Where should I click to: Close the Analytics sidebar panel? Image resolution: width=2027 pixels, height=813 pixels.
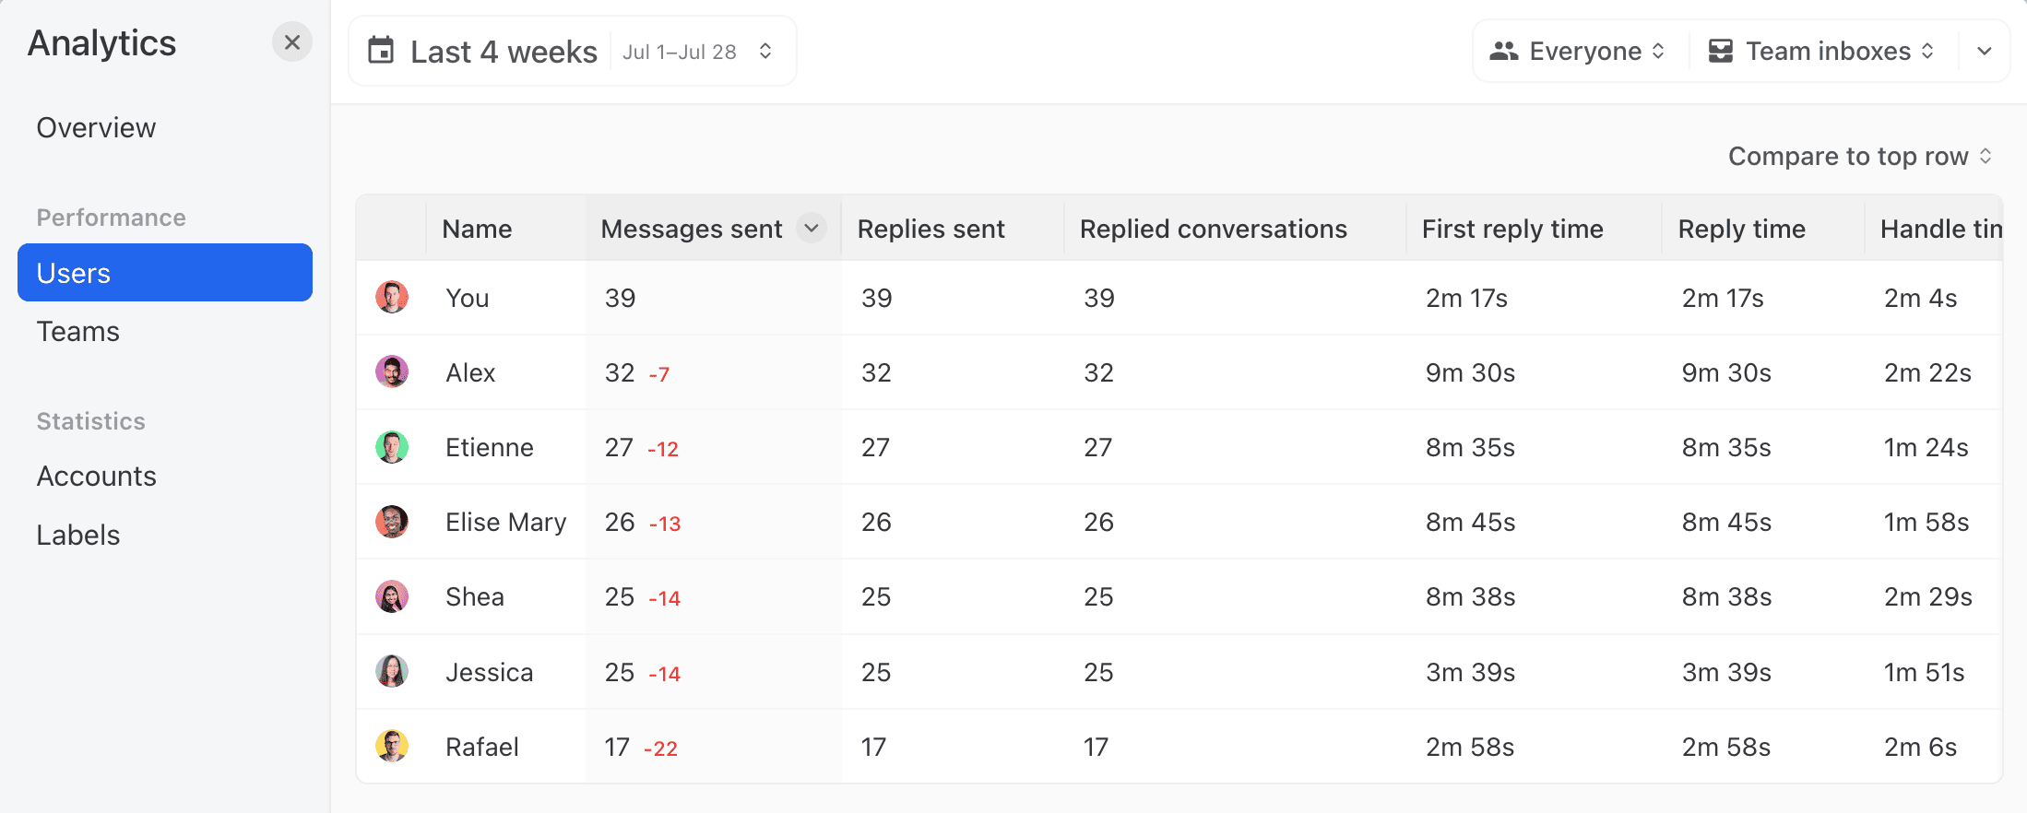pyautogui.click(x=291, y=42)
